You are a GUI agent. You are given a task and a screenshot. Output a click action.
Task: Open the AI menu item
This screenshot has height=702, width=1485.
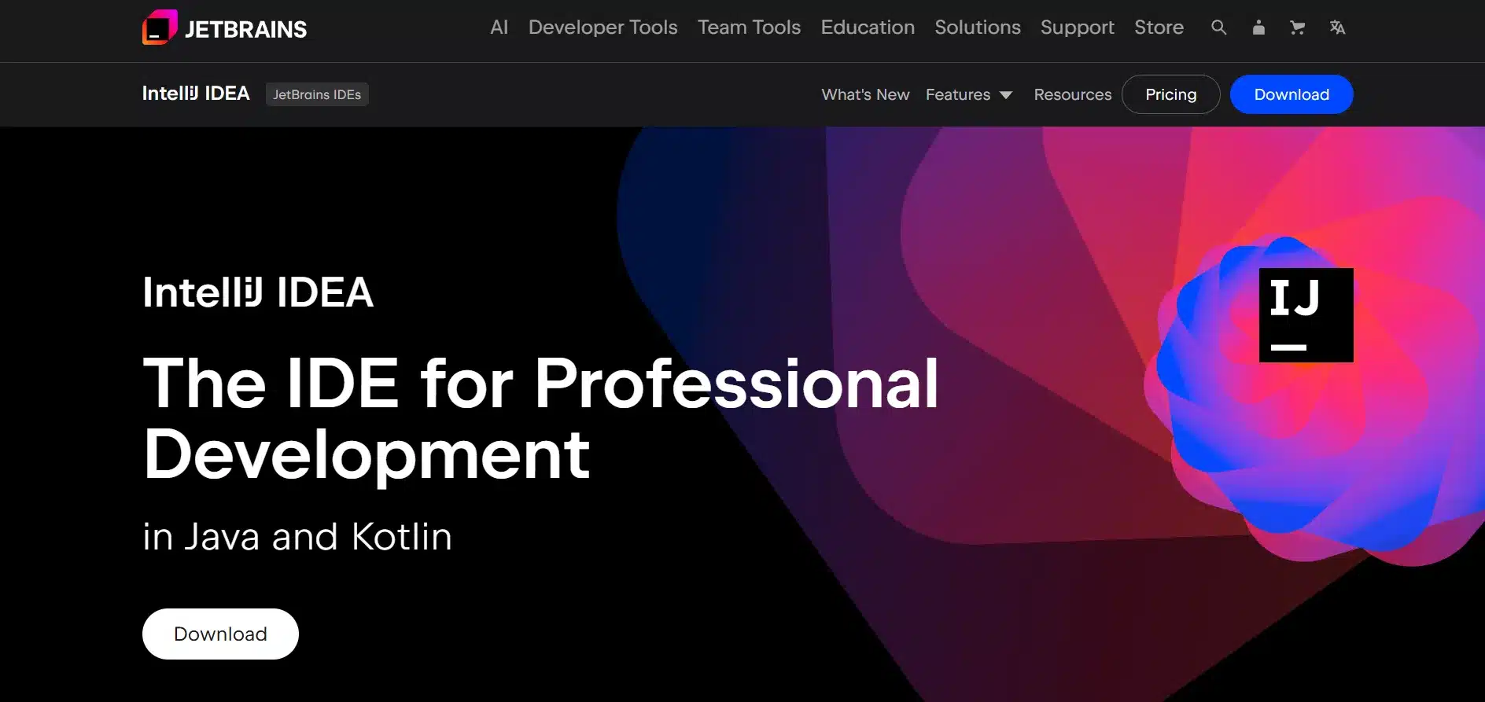pyautogui.click(x=499, y=28)
